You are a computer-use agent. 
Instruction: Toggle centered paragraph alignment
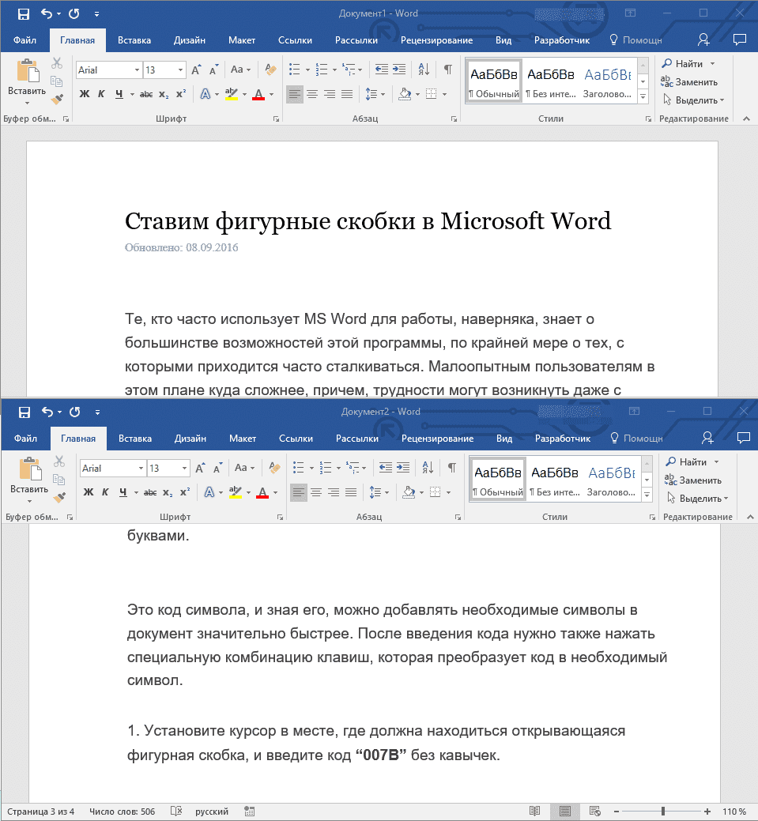pos(312,94)
